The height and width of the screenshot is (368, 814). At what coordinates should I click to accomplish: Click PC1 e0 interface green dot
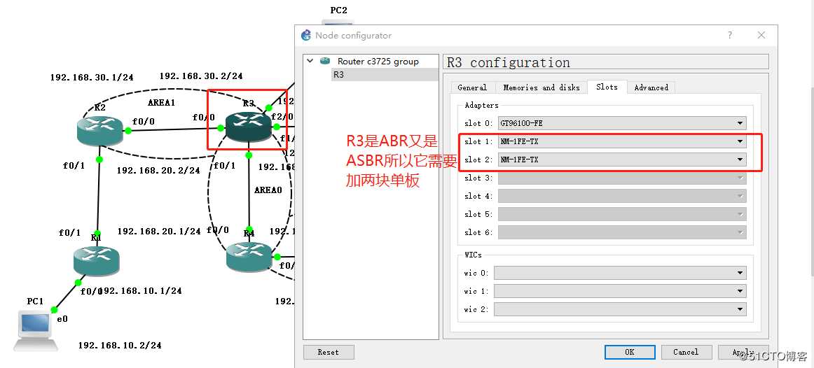point(54,310)
